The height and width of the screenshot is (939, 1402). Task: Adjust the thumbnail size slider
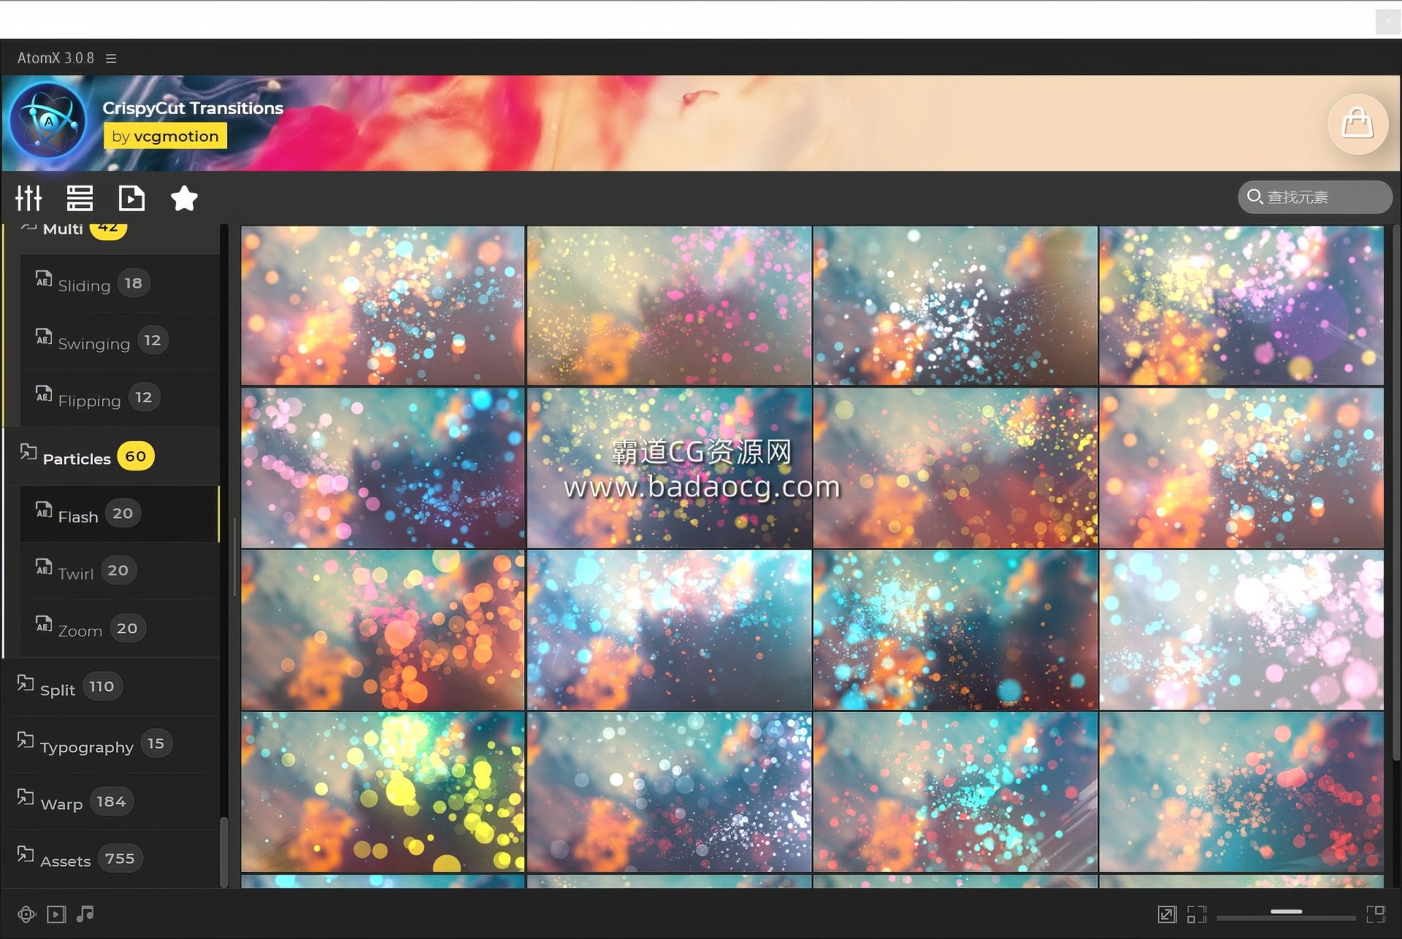pyautogui.click(x=1286, y=914)
